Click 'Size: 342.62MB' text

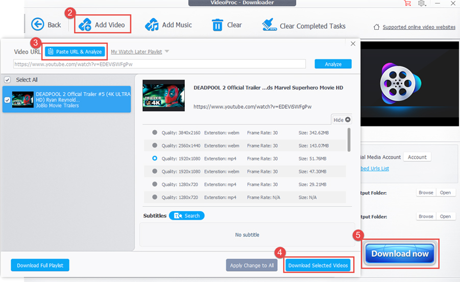coord(313,133)
